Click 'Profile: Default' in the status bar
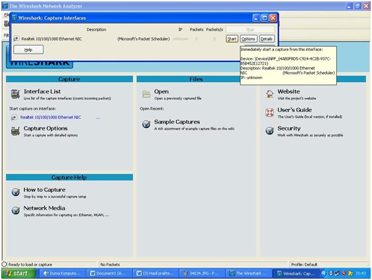Image resolution: width=372 pixels, height=280 pixels. pyautogui.click(x=304, y=264)
